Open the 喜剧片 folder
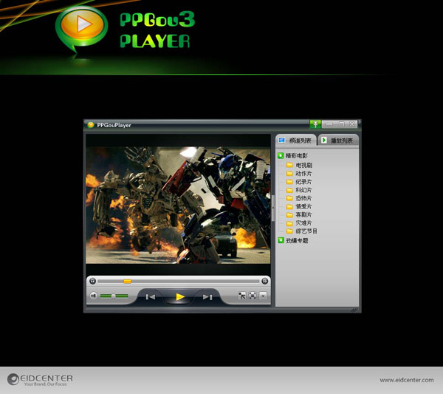This screenshot has width=443, height=394. (299, 214)
